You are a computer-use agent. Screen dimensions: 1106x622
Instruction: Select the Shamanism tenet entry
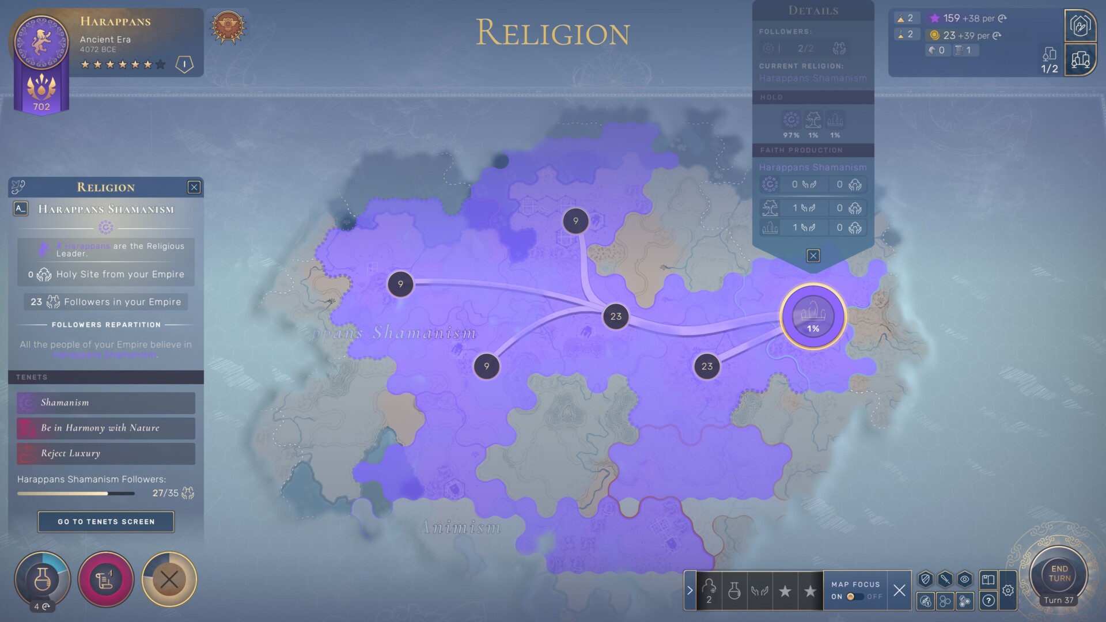click(x=106, y=403)
